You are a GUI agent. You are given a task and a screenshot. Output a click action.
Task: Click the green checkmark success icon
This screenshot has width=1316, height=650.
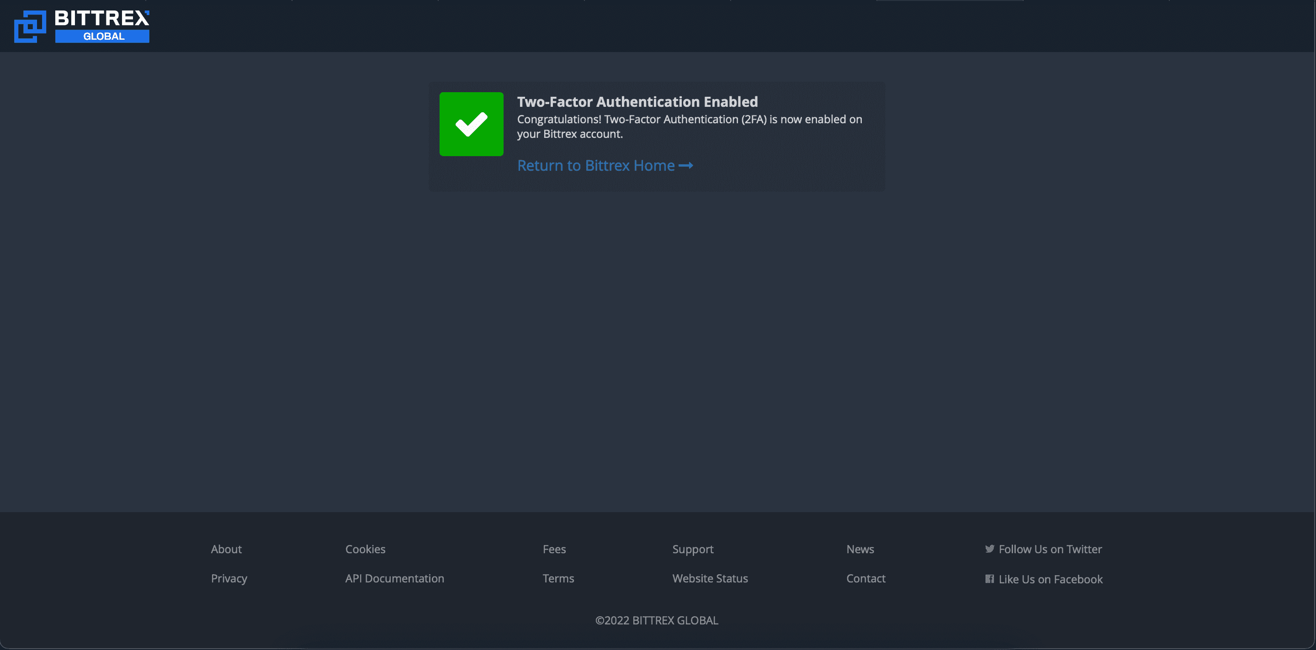coord(471,124)
